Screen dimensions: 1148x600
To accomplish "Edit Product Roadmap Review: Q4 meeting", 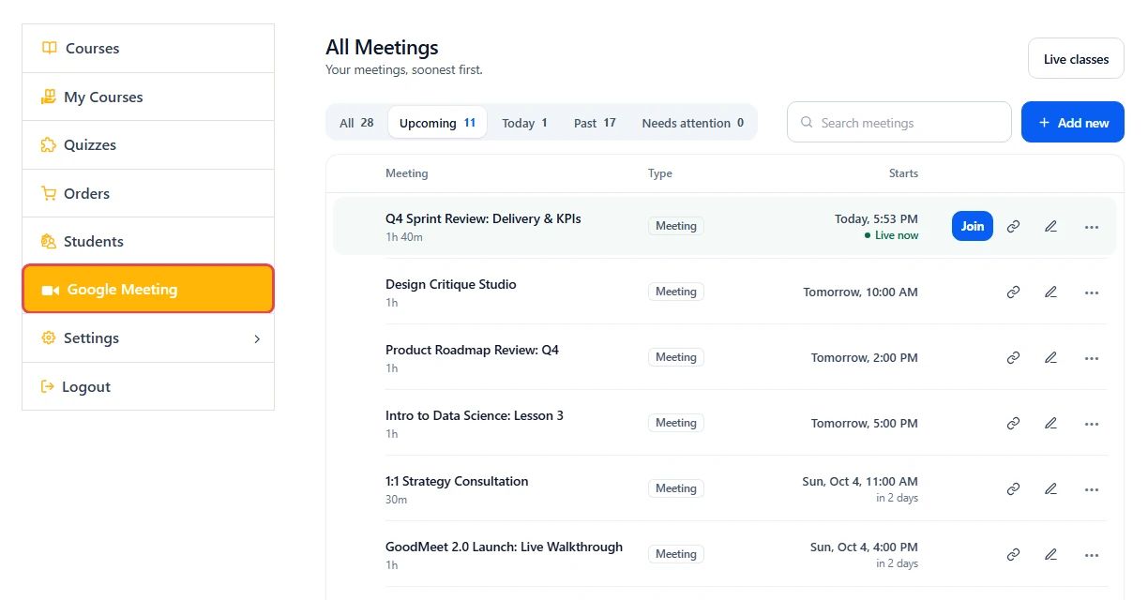I will [1050, 357].
